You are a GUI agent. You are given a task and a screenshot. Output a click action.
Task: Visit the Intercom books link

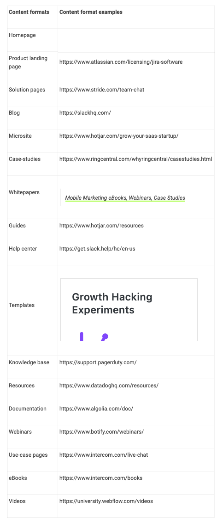101,478
